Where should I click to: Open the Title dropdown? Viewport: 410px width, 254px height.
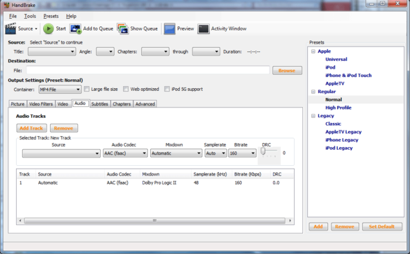pyautogui.click(x=52, y=51)
